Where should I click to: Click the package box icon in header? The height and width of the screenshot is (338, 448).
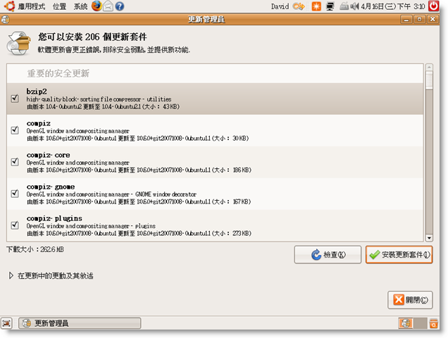pyautogui.click(x=18, y=44)
